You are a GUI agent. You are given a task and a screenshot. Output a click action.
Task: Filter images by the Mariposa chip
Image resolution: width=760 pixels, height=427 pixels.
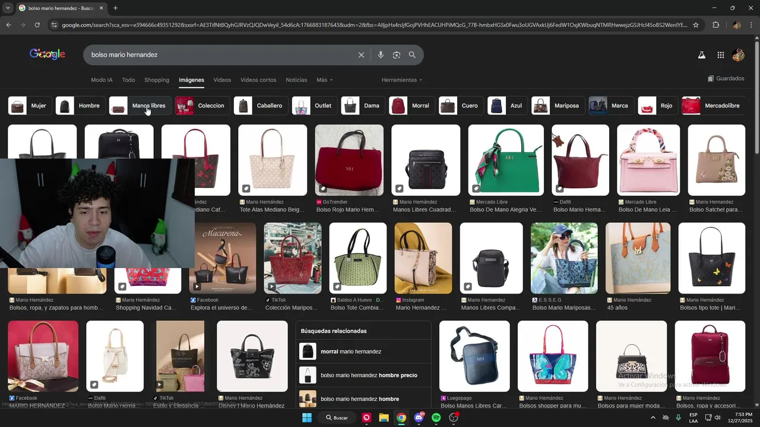coord(558,106)
